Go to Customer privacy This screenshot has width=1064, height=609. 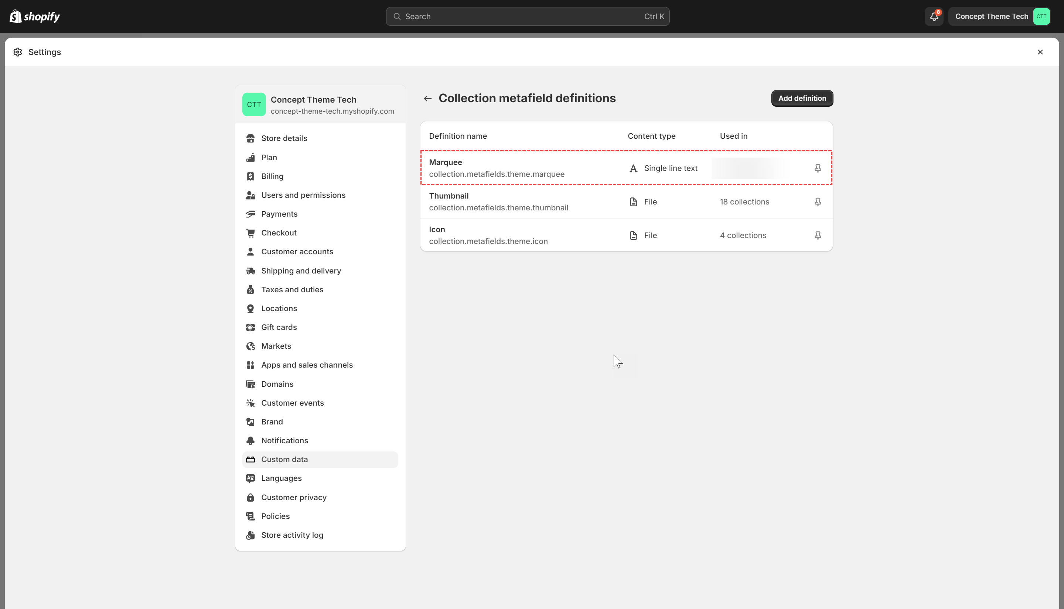320,497
